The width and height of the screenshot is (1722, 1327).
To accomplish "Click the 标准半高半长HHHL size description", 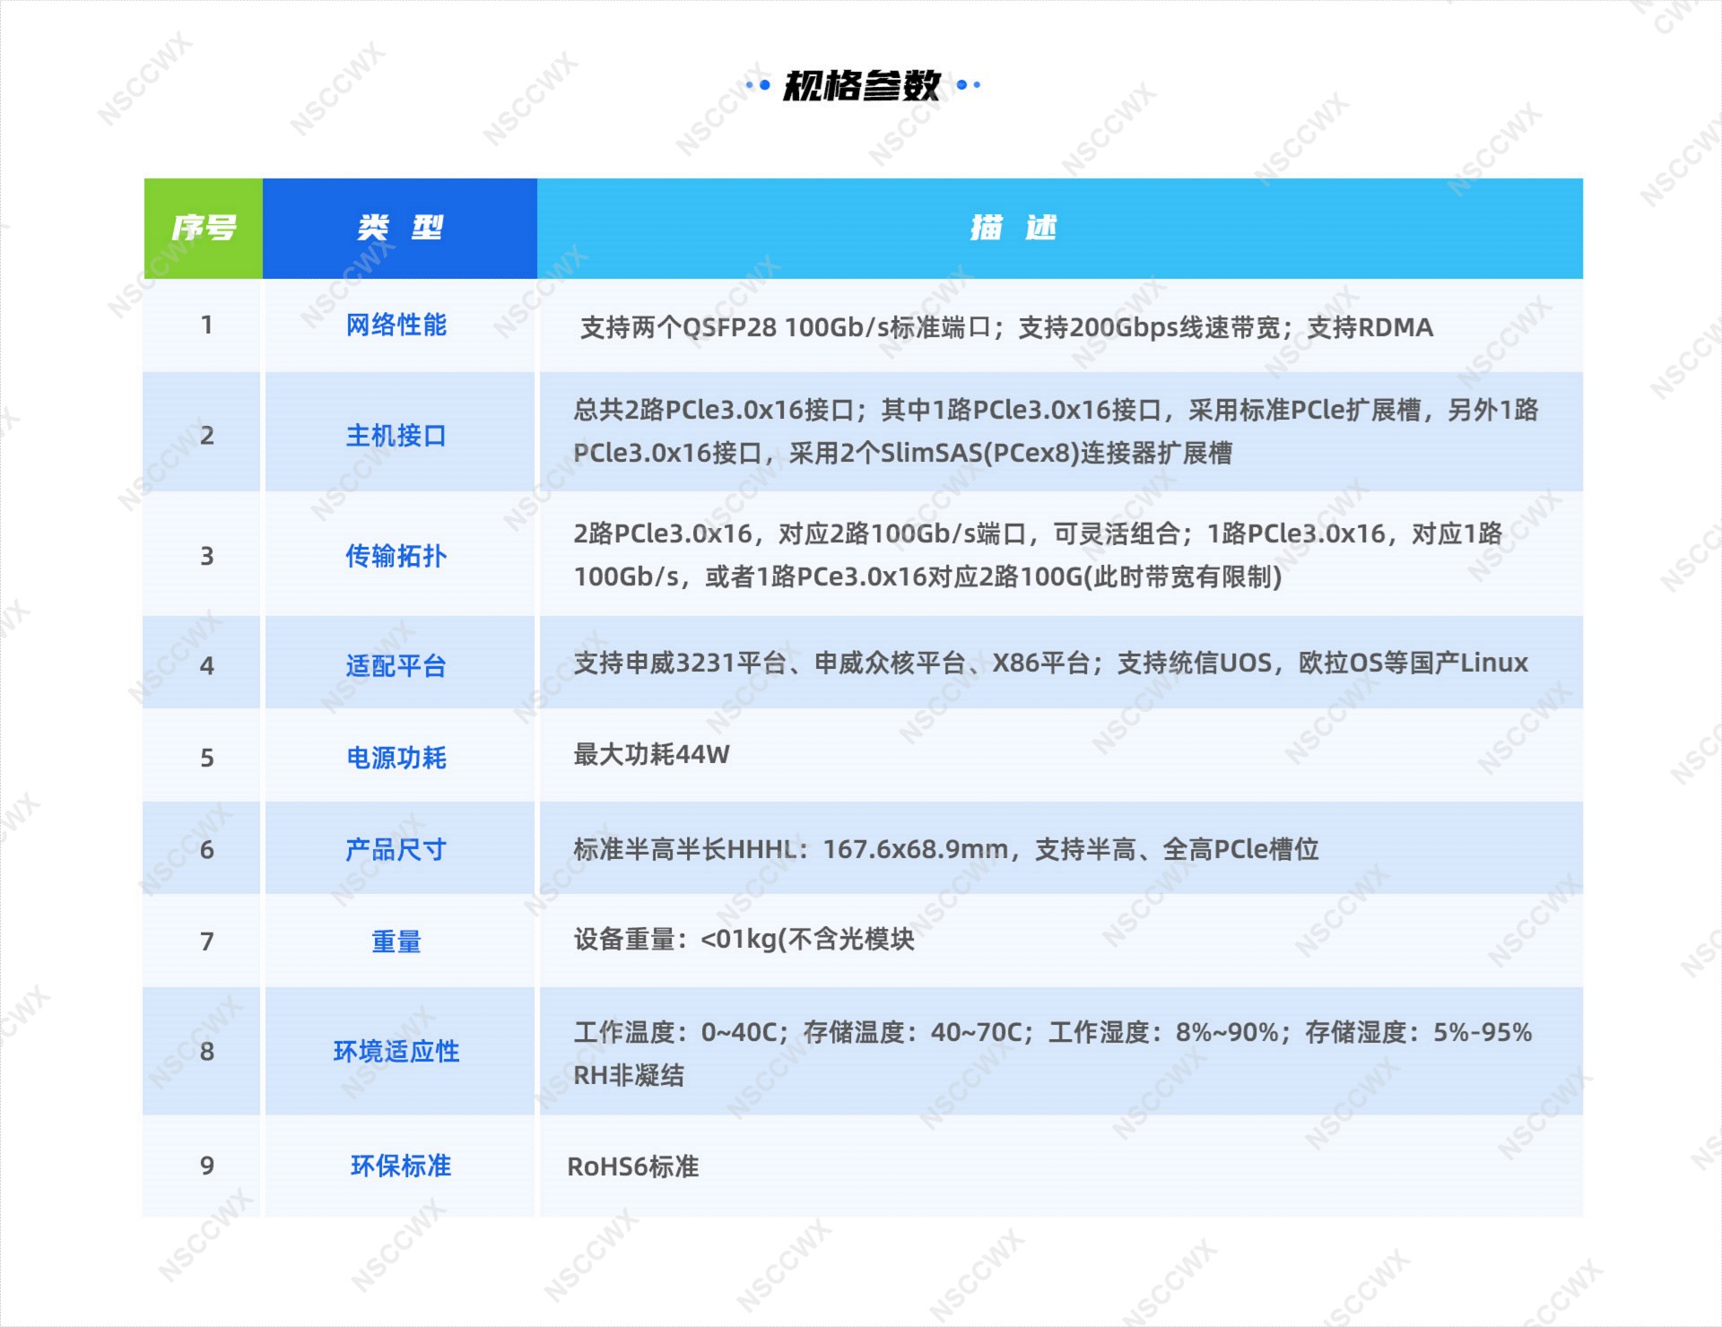I will [946, 848].
